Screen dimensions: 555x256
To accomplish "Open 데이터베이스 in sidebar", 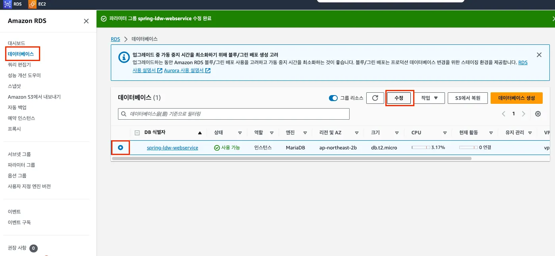I will pyautogui.click(x=21, y=54).
